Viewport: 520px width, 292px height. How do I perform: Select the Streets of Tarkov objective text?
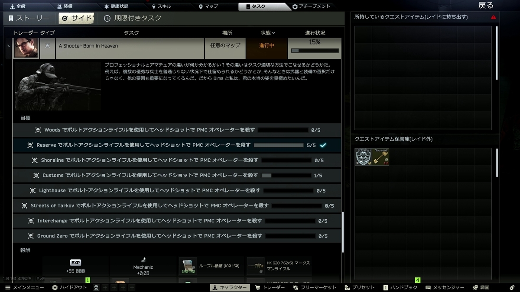pyautogui.click(x=149, y=206)
